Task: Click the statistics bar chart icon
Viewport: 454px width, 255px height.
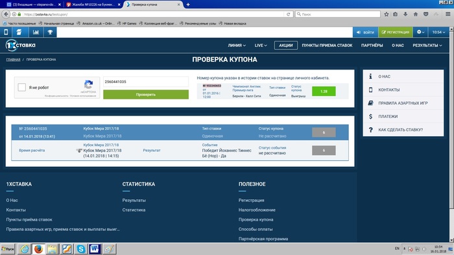Action: [x=36, y=32]
